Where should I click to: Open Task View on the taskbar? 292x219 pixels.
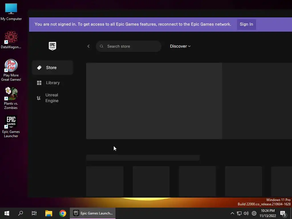click(34, 213)
